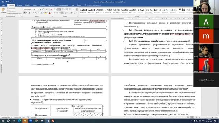Apply the large 'Aat' title style
Screen dimensions: 219x123
(x=182, y=11)
